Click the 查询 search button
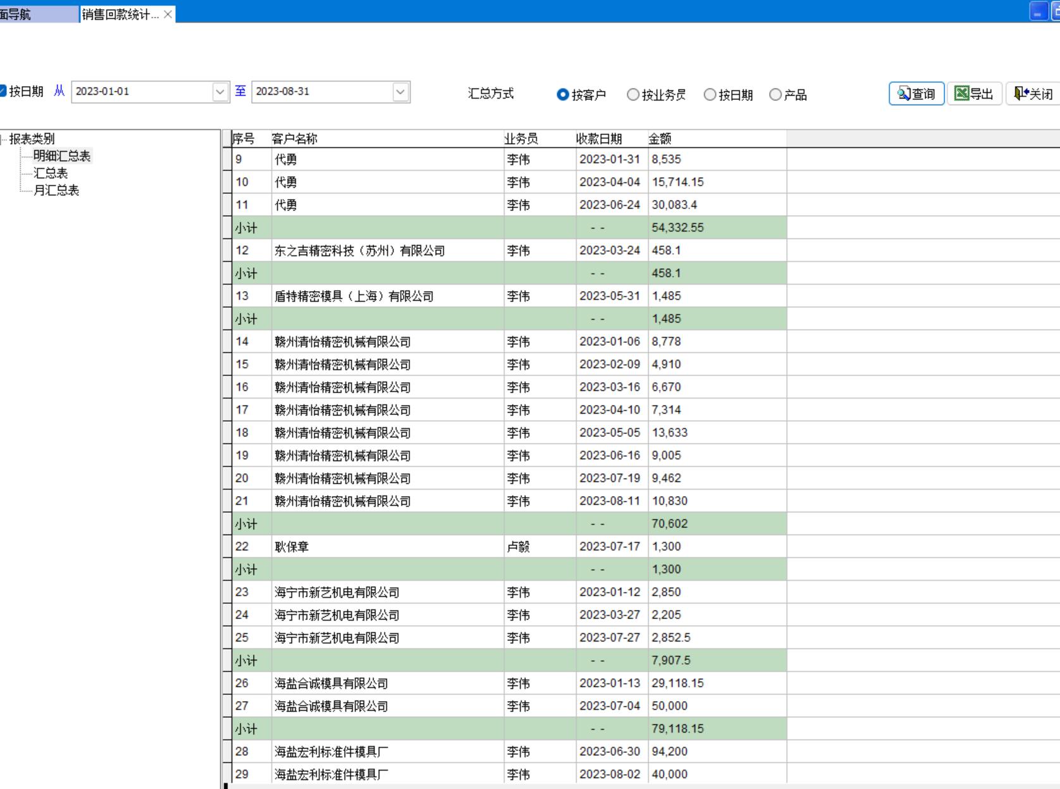 point(916,94)
